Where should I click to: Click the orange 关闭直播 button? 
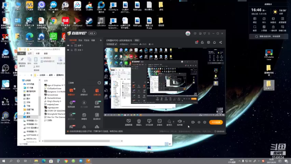coord(216,122)
